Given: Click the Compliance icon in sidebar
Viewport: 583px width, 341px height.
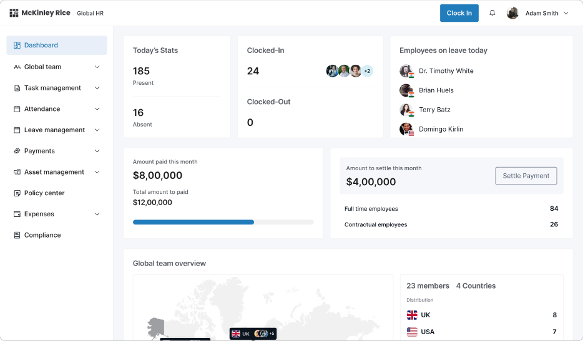Looking at the screenshot, I should [x=17, y=235].
